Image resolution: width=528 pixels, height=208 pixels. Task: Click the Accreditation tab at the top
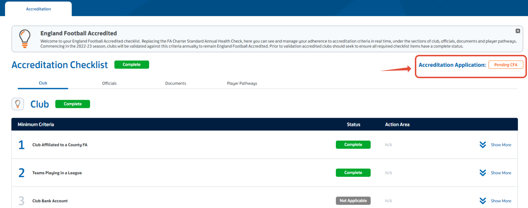tap(38, 9)
